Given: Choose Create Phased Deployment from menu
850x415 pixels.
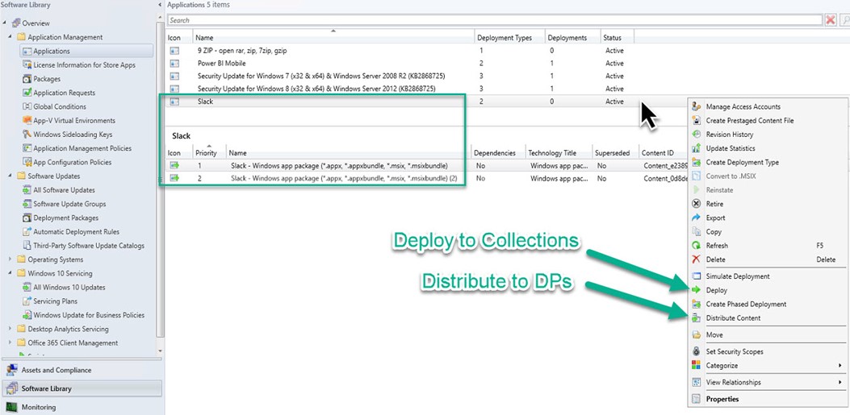Looking at the screenshot, I should 746,305.
